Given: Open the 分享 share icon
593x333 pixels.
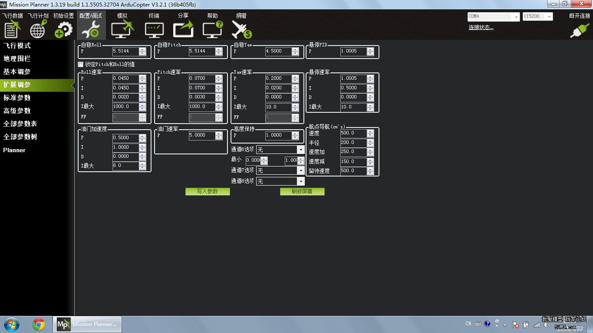Looking at the screenshot, I should [183, 29].
